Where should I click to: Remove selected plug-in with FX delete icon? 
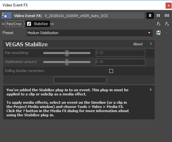point(167,24)
